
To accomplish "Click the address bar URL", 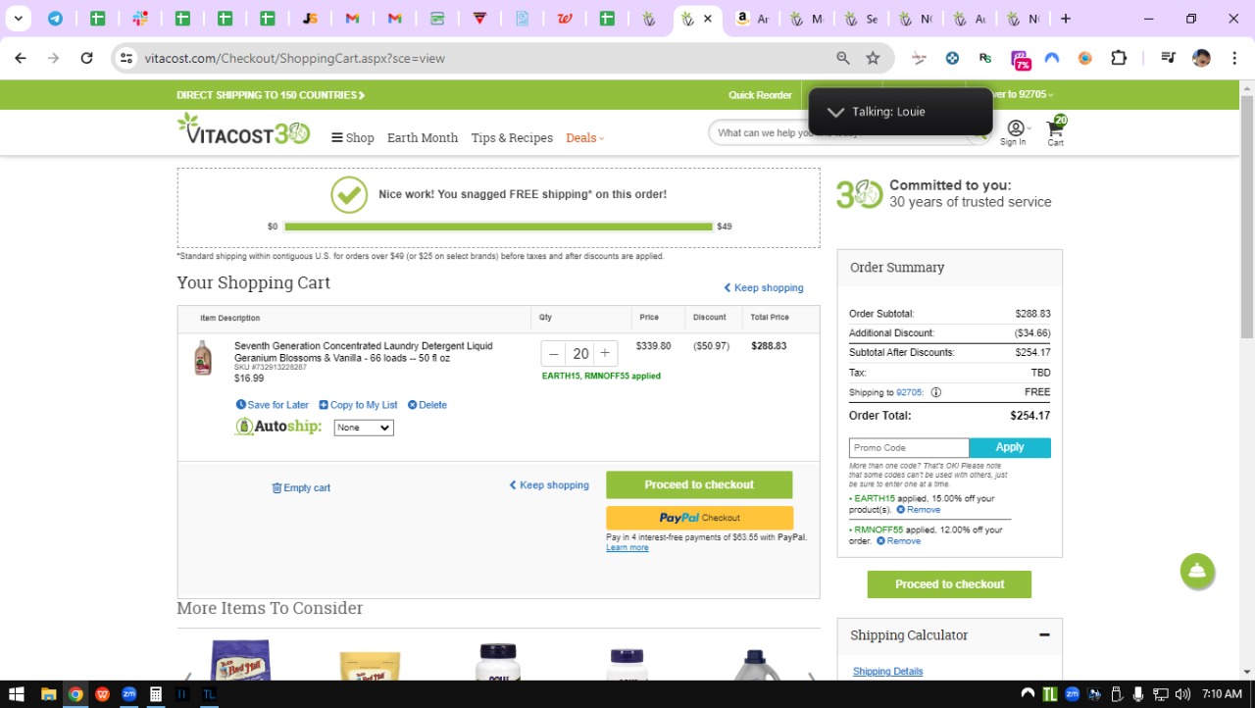I will click(295, 59).
